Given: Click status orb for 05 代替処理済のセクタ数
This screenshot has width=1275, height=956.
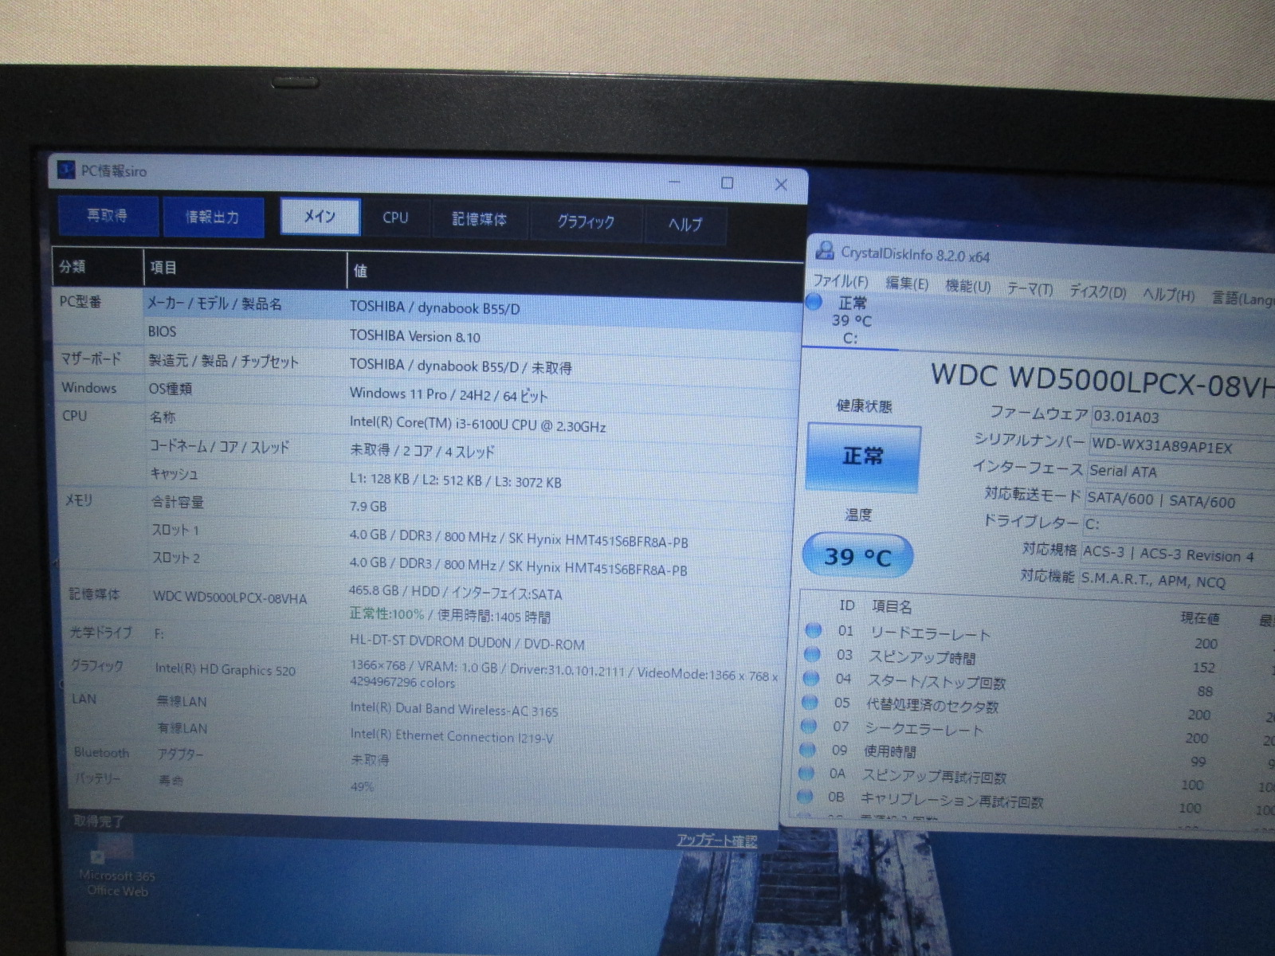Looking at the screenshot, I should [x=810, y=702].
